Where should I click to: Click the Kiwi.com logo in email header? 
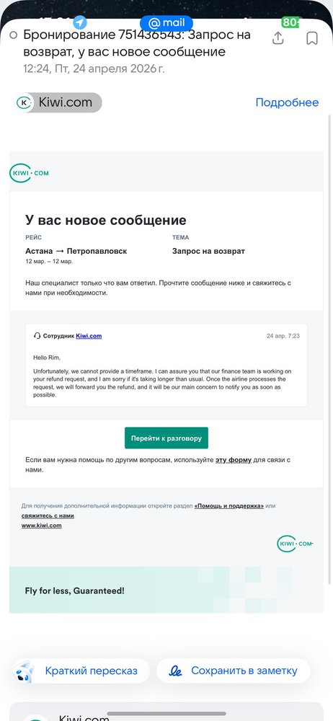click(29, 173)
